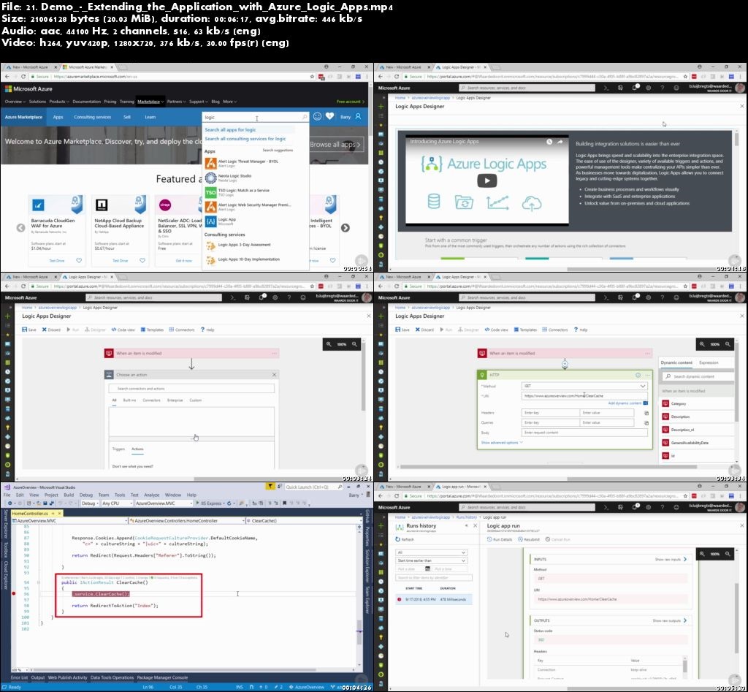Viewport: 748px width, 692px height.
Task: Click Help in the Choose an action frame
Action: 207,330
